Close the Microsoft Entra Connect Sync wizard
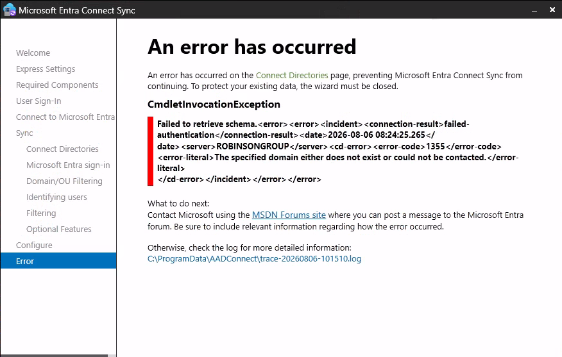Screen dimensions: 562x357 [552, 10]
